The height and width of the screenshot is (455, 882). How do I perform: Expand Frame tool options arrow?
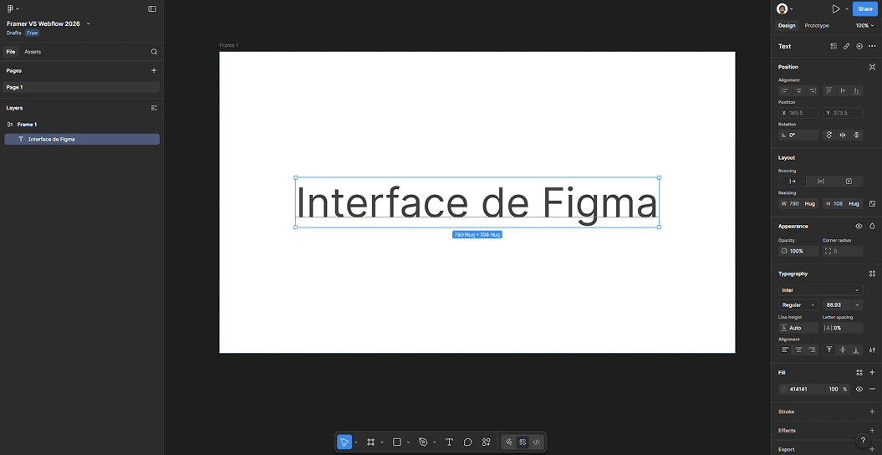click(x=382, y=442)
